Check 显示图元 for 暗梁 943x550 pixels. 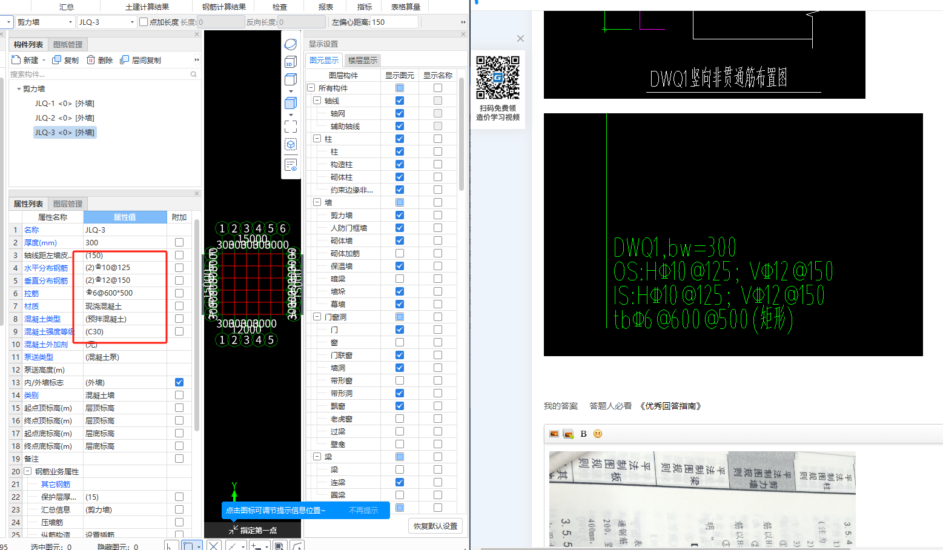pyautogui.click(x=400, y=279)
